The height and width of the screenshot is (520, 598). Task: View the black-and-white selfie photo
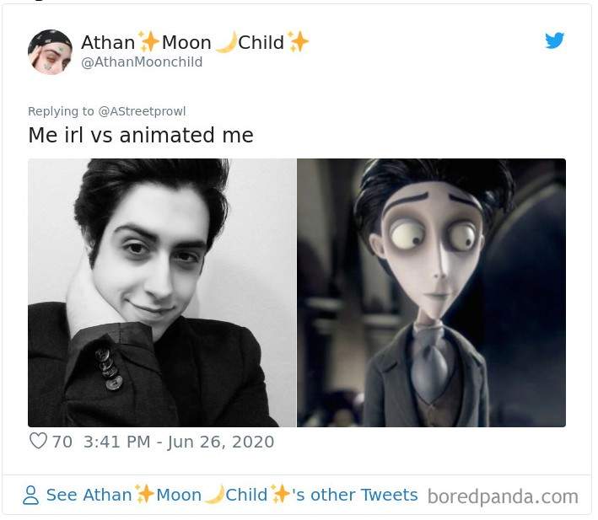pyautogui.click(x=162, y=292)
